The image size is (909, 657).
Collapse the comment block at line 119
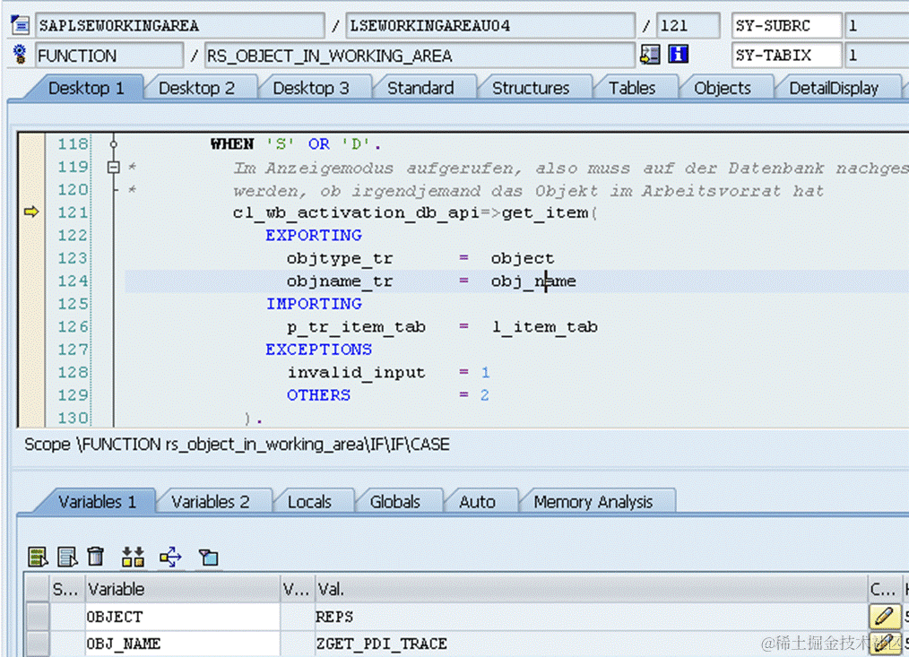[x=114, y=167]
